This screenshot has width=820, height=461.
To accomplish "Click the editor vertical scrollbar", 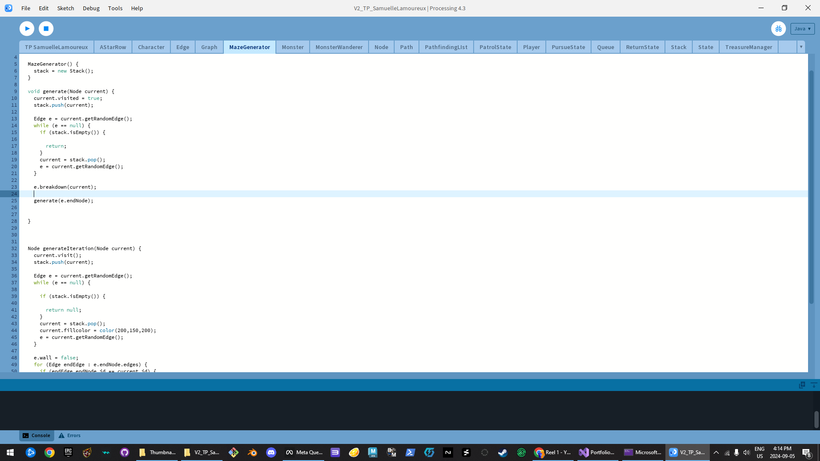I will click(811, 187).
